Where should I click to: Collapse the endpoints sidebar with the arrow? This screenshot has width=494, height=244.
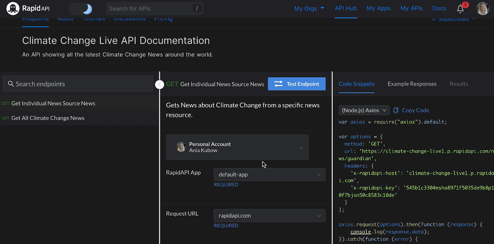point(159,85)
